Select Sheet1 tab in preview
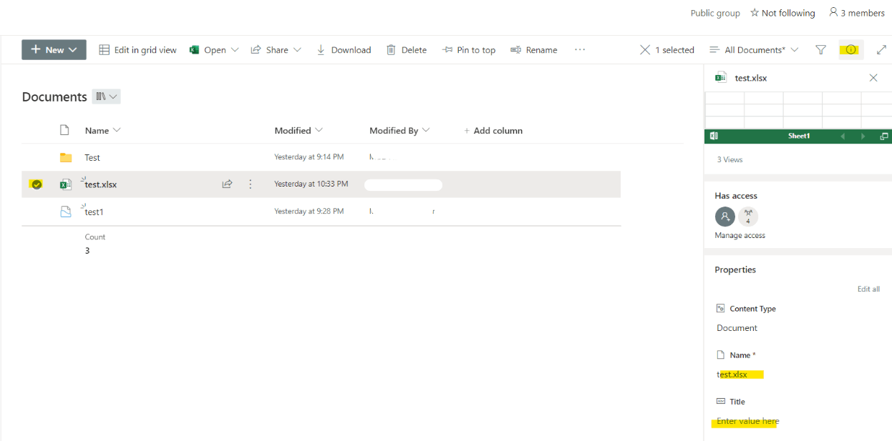This screenshot has width=892, height=441. (x=799, y=136)
